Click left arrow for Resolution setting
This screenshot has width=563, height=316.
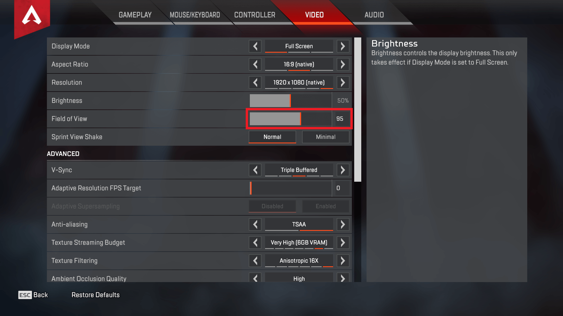[255, 83]
